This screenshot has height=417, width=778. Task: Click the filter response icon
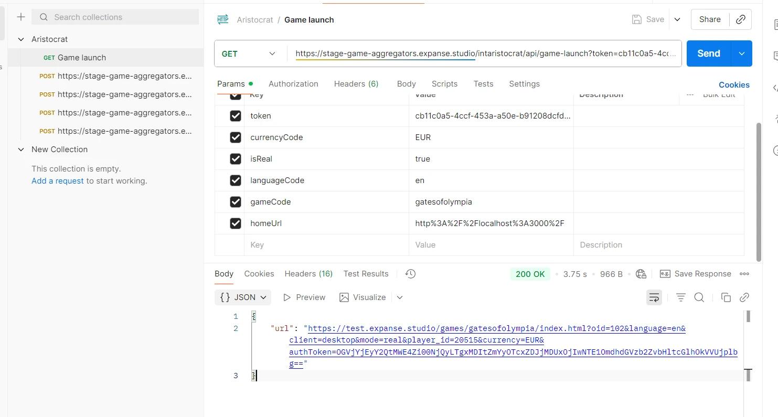point(681,297)
